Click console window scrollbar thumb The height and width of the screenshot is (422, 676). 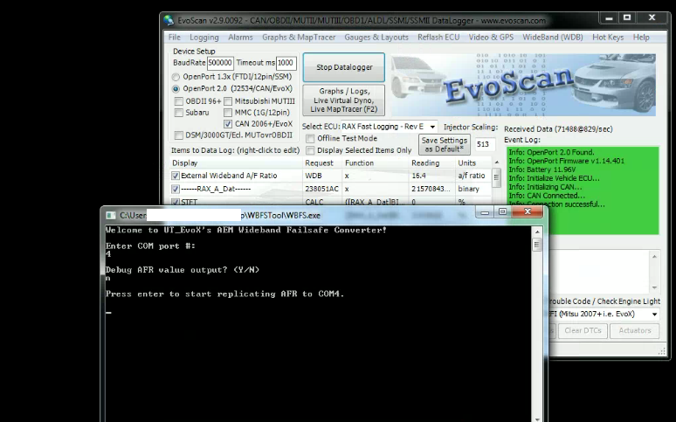point(537,246)
